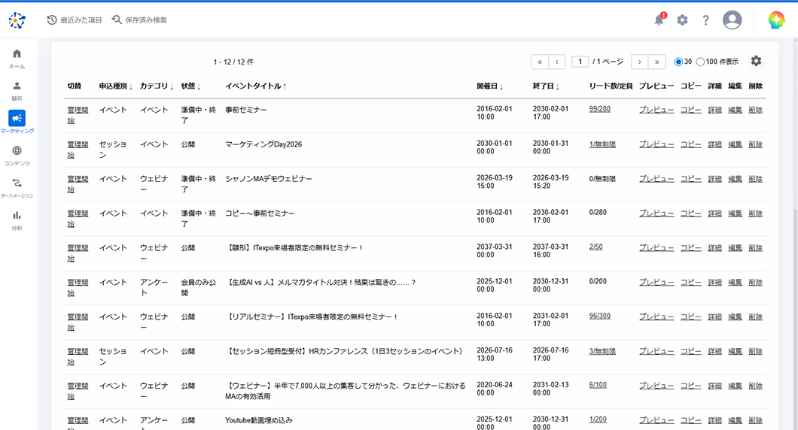This screenshot has height=430, width=798.
Task: Open オートメーション in the sidebar
Action: (17, 188)
